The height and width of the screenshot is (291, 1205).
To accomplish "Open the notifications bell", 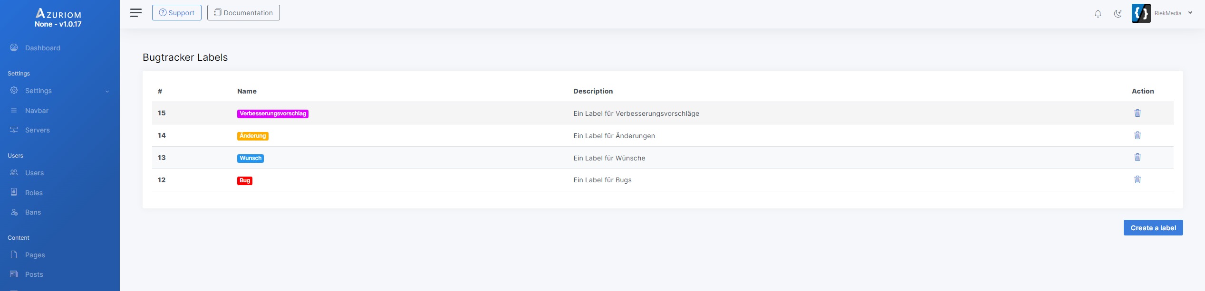I will pyautogui.click(x=1098, y=14).
